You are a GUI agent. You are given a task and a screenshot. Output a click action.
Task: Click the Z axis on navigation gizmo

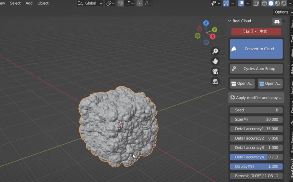[x=206, y=23]
